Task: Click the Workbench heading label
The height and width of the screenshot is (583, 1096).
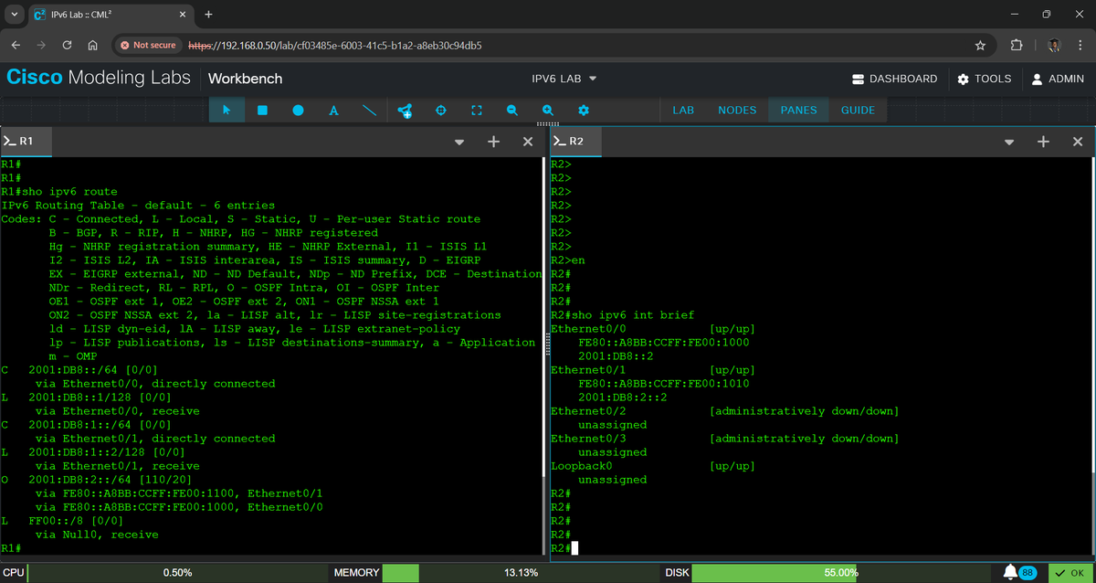Action: [246, 79]
